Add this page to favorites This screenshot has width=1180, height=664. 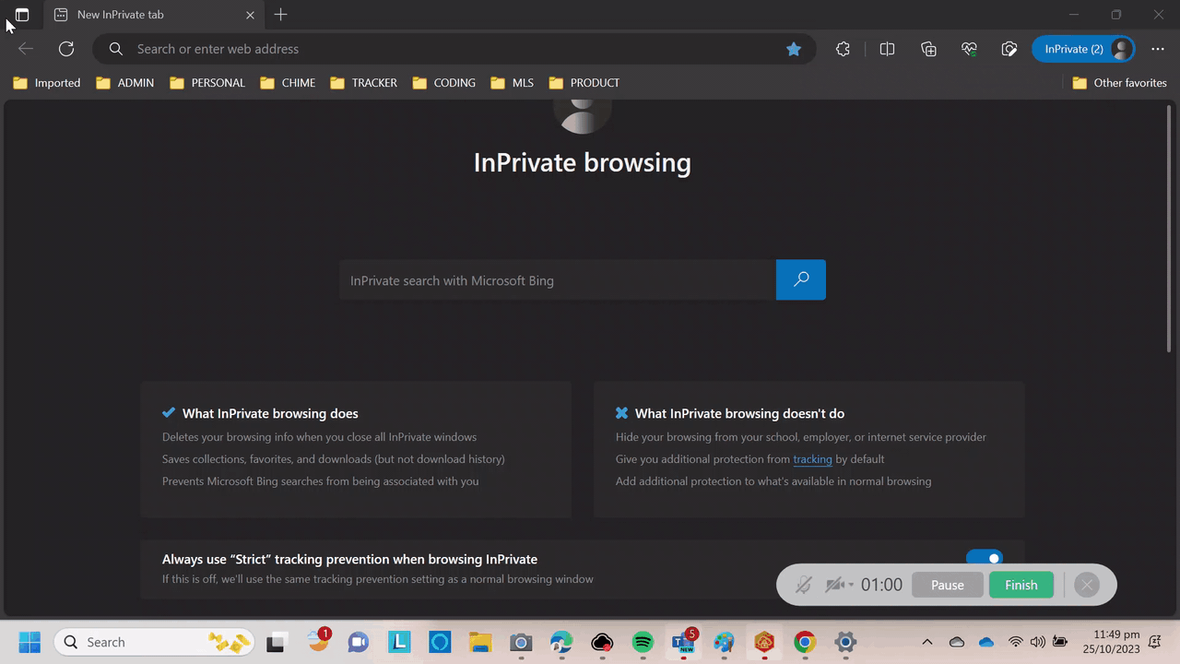click(x=794, y=49)
